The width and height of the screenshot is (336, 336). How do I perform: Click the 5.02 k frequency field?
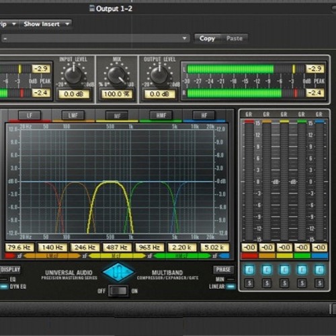pos(214,247)
